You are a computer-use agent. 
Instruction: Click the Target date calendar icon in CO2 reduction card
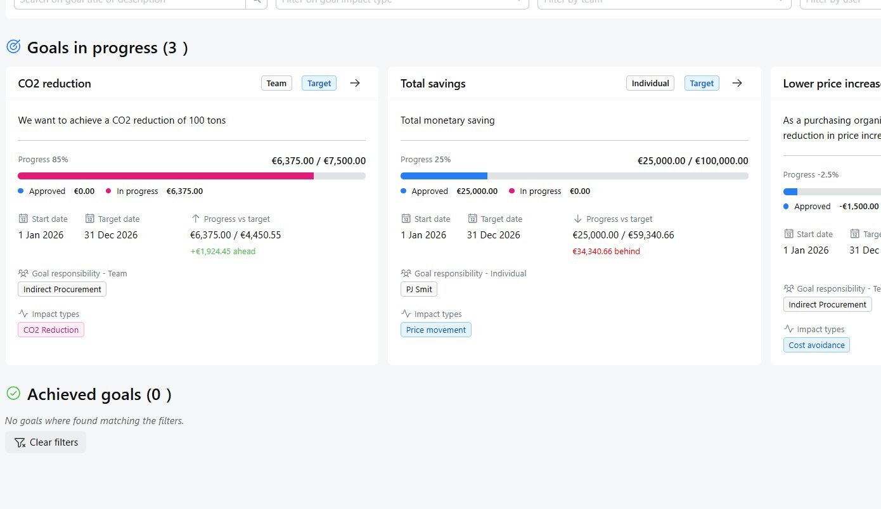click(x=89, y=219)
